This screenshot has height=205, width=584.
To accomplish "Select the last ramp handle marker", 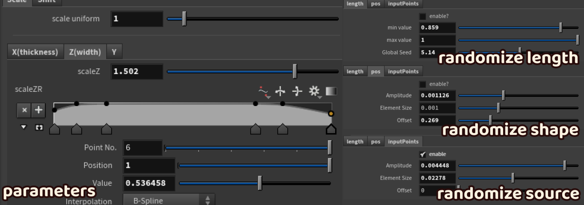I will [x=331, y=129].
